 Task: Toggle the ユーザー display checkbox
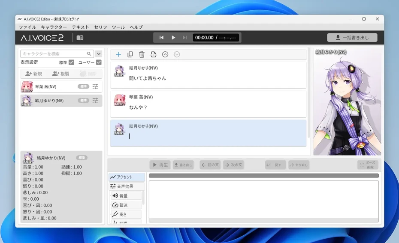tap(99, 62)
